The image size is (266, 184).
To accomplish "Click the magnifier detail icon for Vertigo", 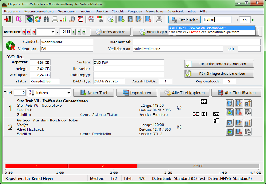I will (x=230, y=123).
